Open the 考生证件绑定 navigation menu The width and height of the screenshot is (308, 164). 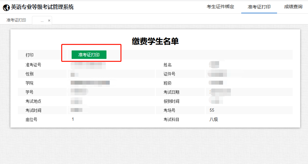[x=220, y=7]
